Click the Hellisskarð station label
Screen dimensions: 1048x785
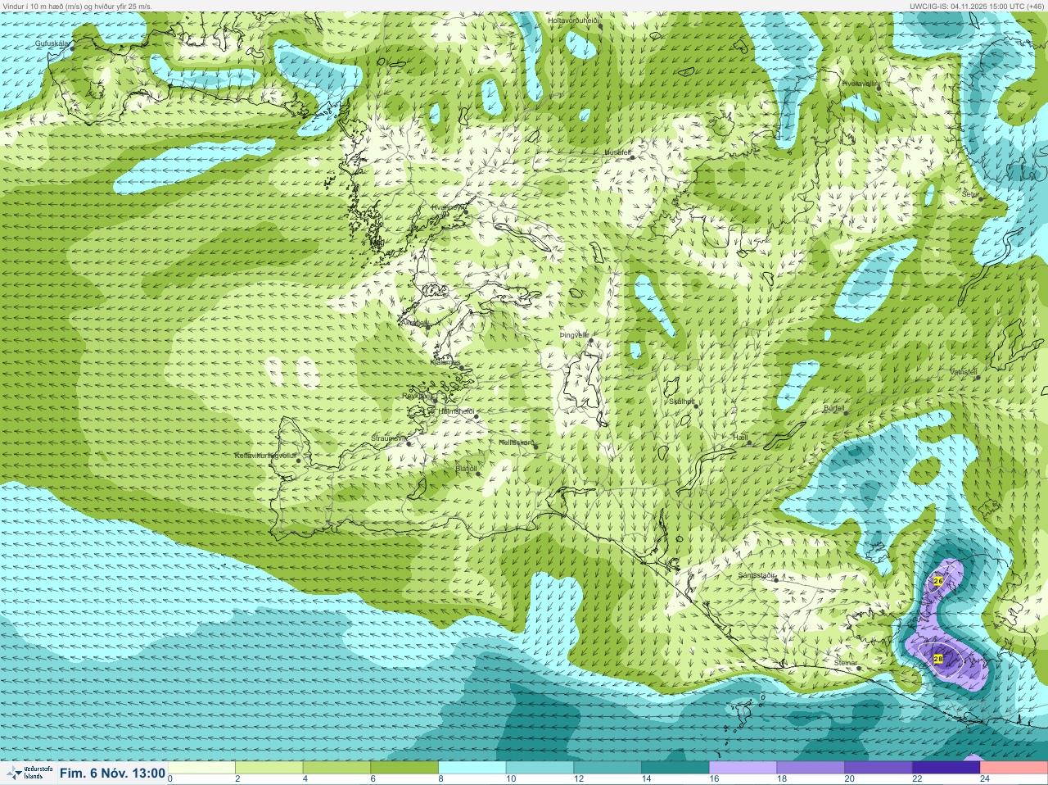[x=517, y=442]
